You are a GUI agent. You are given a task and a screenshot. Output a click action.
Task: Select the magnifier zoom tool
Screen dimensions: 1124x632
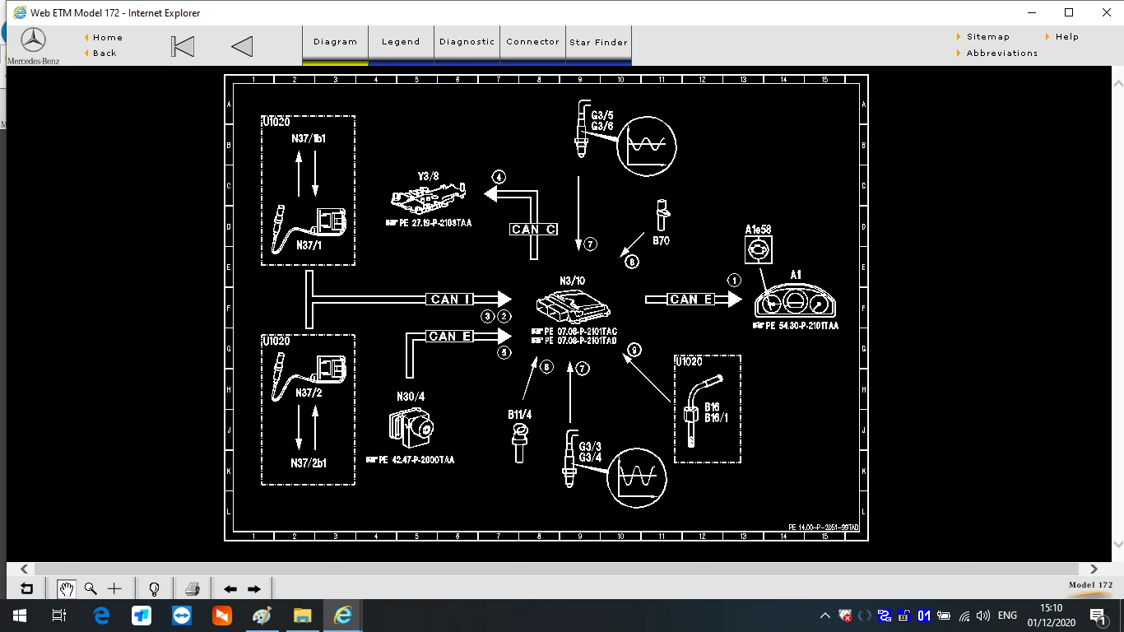point(91,588)
